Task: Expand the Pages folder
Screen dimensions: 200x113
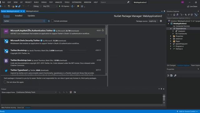Action: click(171, 41)
